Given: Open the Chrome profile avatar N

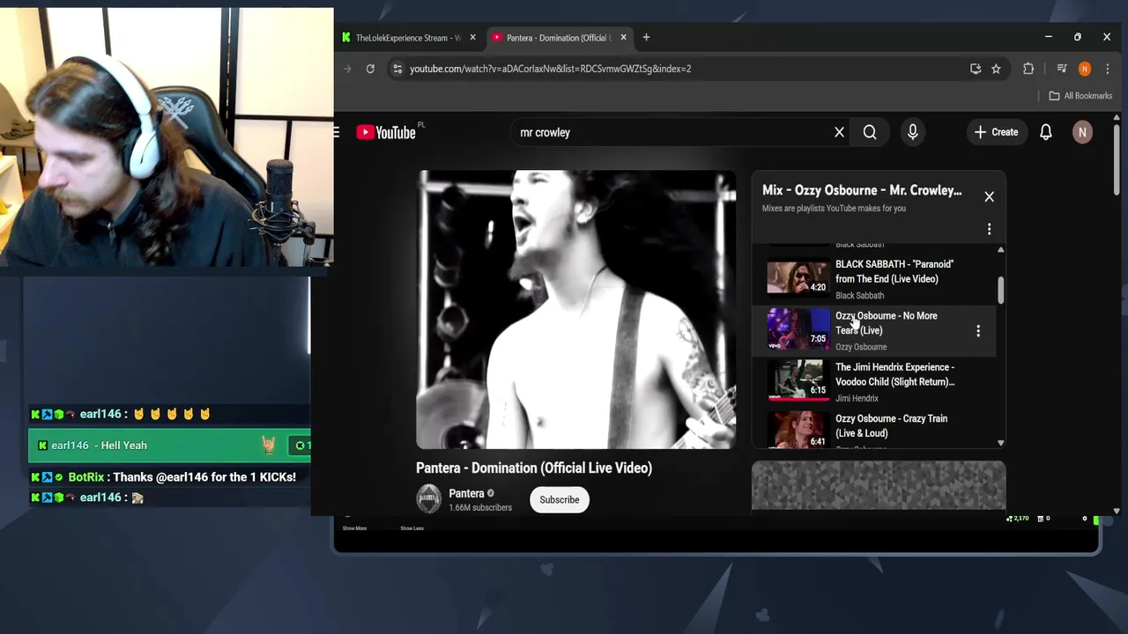Looking at the screenshot, I should (x=1085, y=69).
